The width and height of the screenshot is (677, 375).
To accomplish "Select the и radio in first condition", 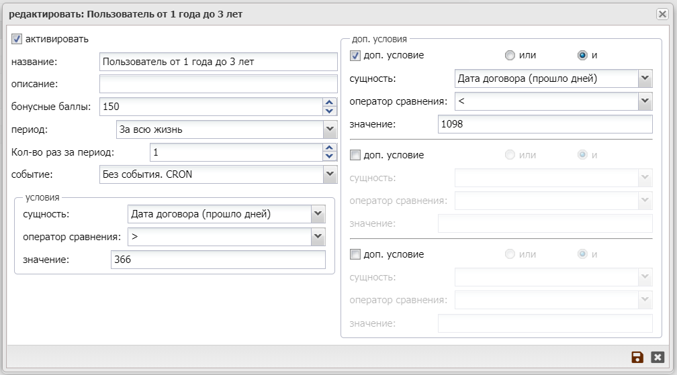I will point(582,55).
